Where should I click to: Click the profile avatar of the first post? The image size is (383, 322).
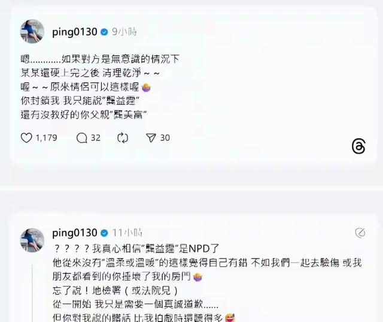[x=32, y=31]
